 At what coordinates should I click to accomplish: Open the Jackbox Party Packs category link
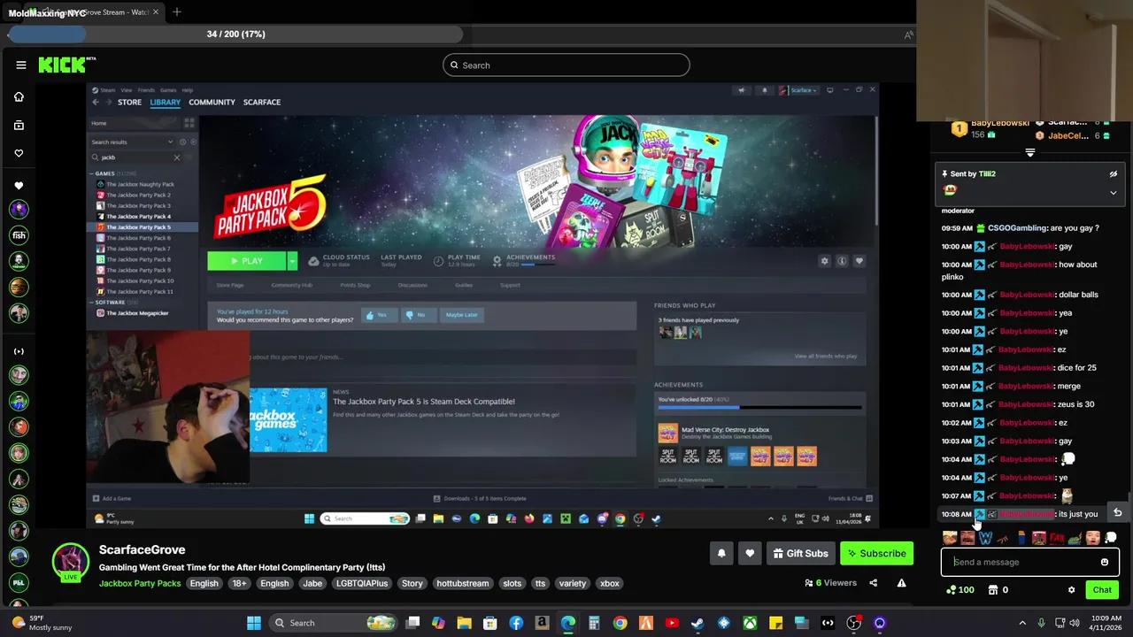[140, 584]
